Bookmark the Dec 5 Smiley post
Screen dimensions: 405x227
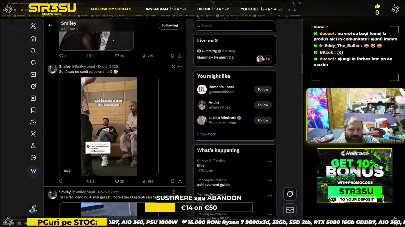point(172,181)
